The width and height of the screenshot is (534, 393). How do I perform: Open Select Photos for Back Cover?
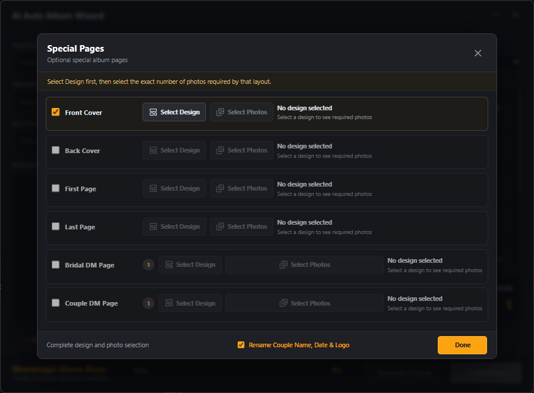tap(242, 150)
